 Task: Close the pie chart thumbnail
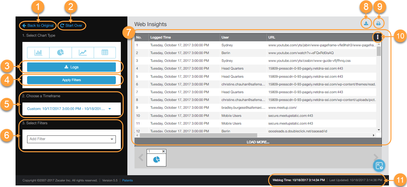point(163,151)
